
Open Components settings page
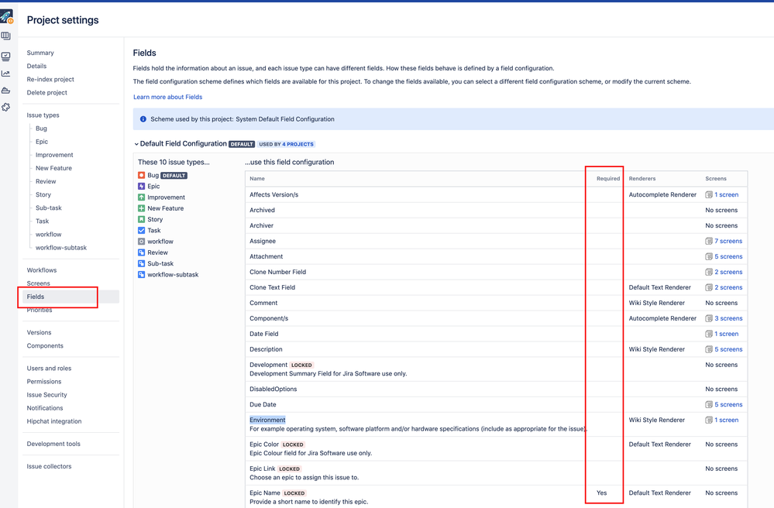tap(45, 345)
